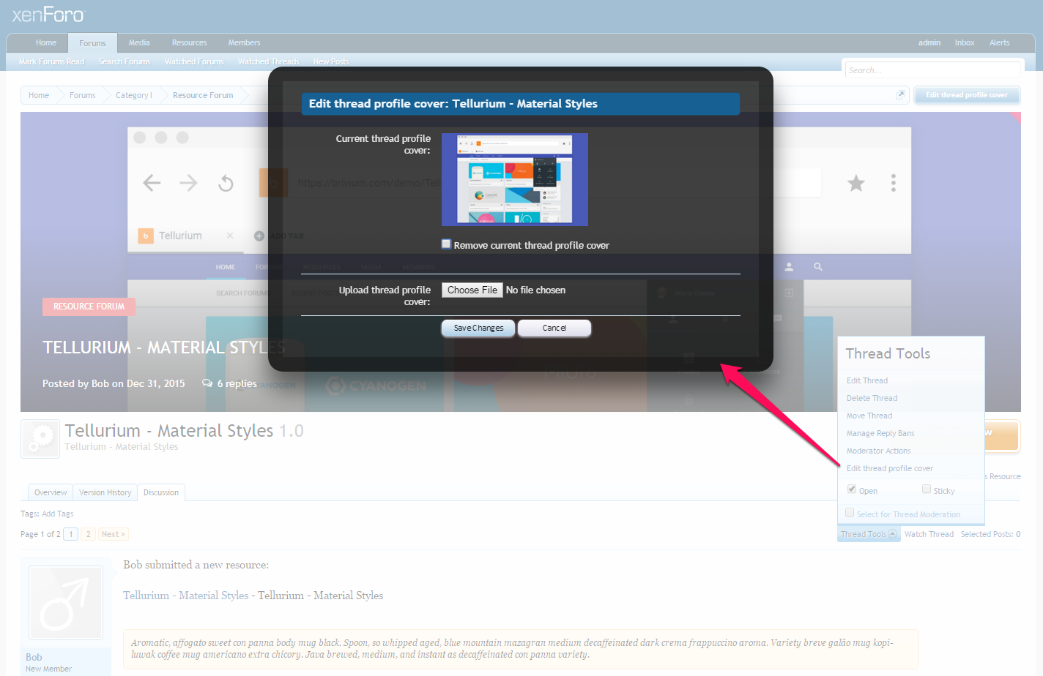Open the Alerts dropdown
The width and height of the screenshot is (1043, 676).
coord(1000,42)
